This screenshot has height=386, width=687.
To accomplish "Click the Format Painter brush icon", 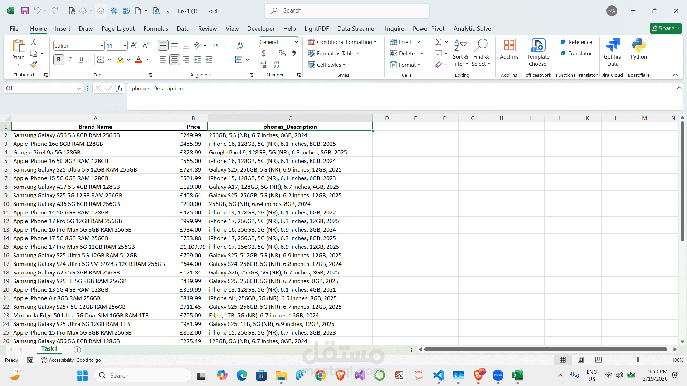I will point(34,64).
